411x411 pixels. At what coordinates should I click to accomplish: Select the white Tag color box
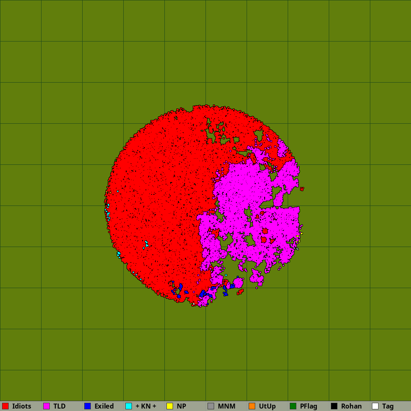(x=375, y=406)
